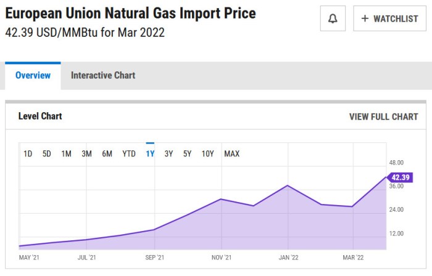Image resolution: width=432 pixels, height=276 pixels.
Task: Select the 5D time range
Action: click(47, 153)
